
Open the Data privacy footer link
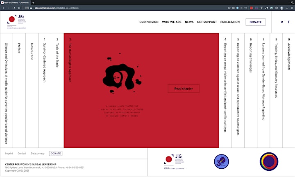point(38,154)
